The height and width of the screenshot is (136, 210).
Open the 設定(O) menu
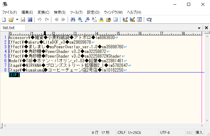click(93, 12)
